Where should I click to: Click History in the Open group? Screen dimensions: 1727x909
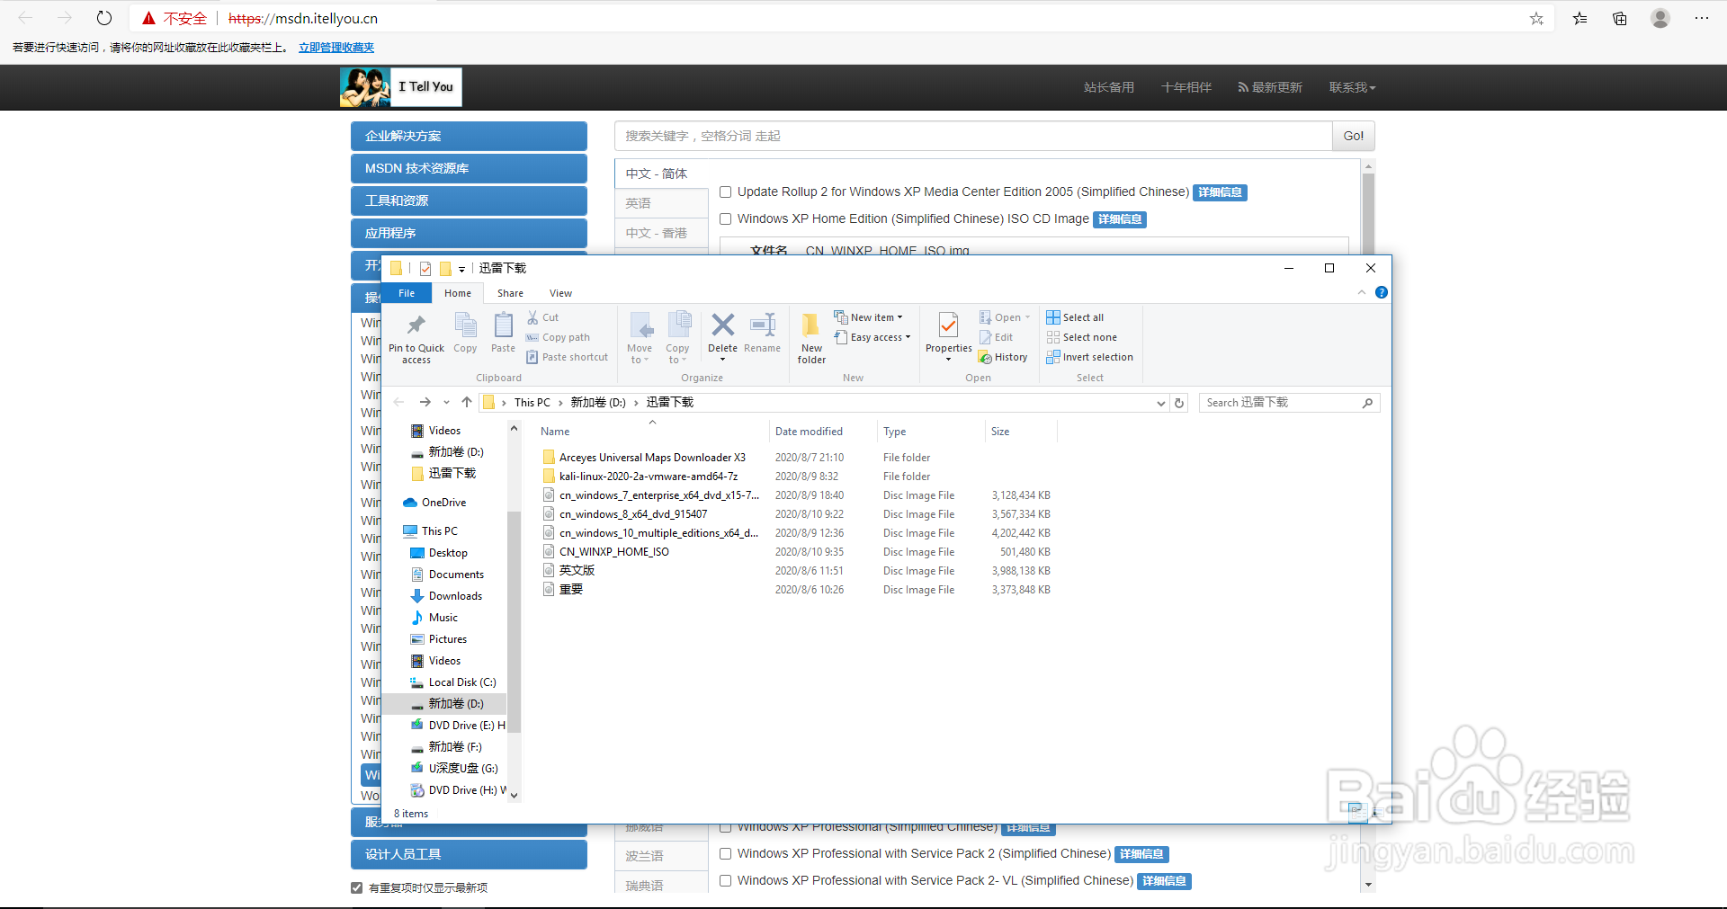pos(1003,357)
